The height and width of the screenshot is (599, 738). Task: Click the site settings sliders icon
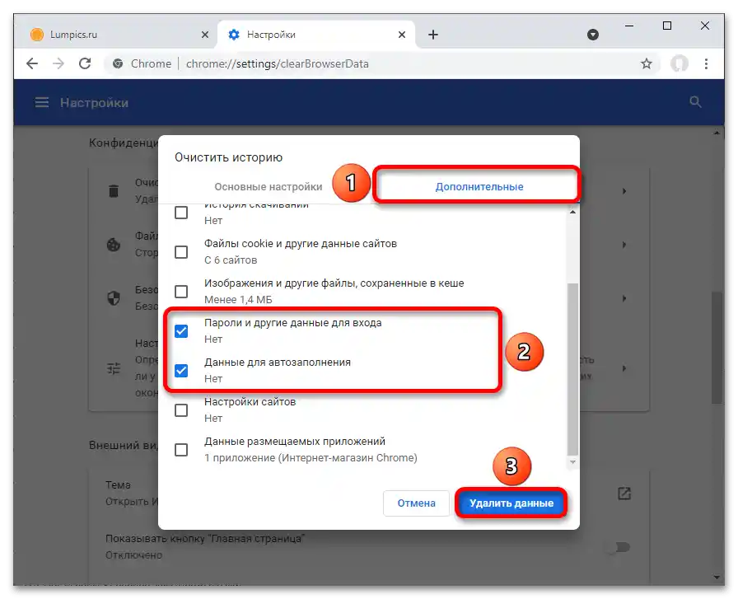click(x=114, y=367)
